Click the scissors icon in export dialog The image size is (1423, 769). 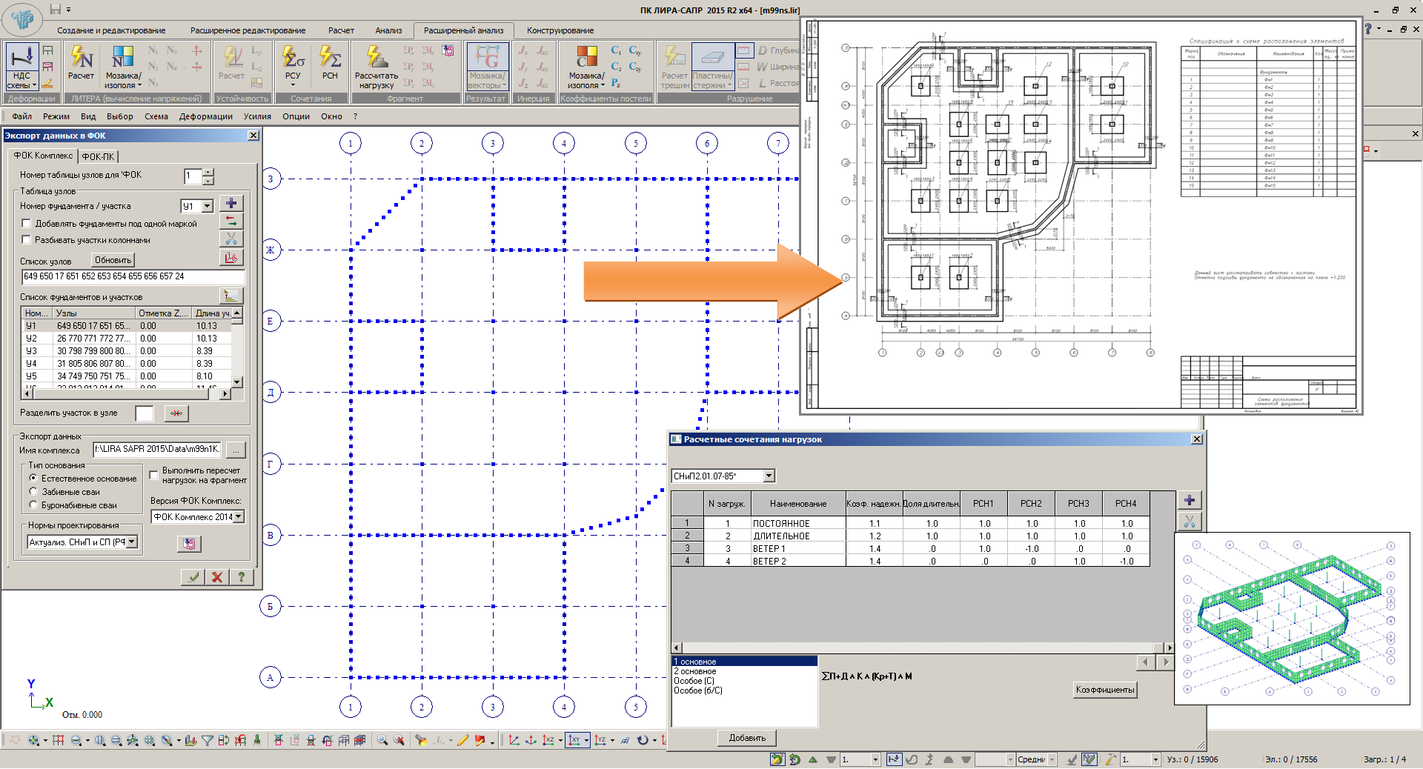tap(231, 239)
